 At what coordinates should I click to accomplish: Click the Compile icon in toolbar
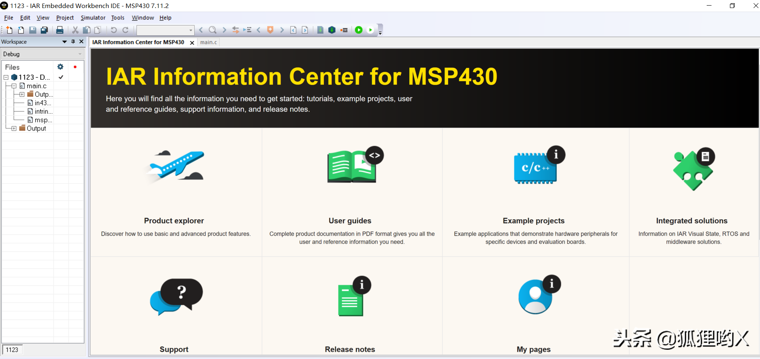pyautogui.click(x=320, y=30)
